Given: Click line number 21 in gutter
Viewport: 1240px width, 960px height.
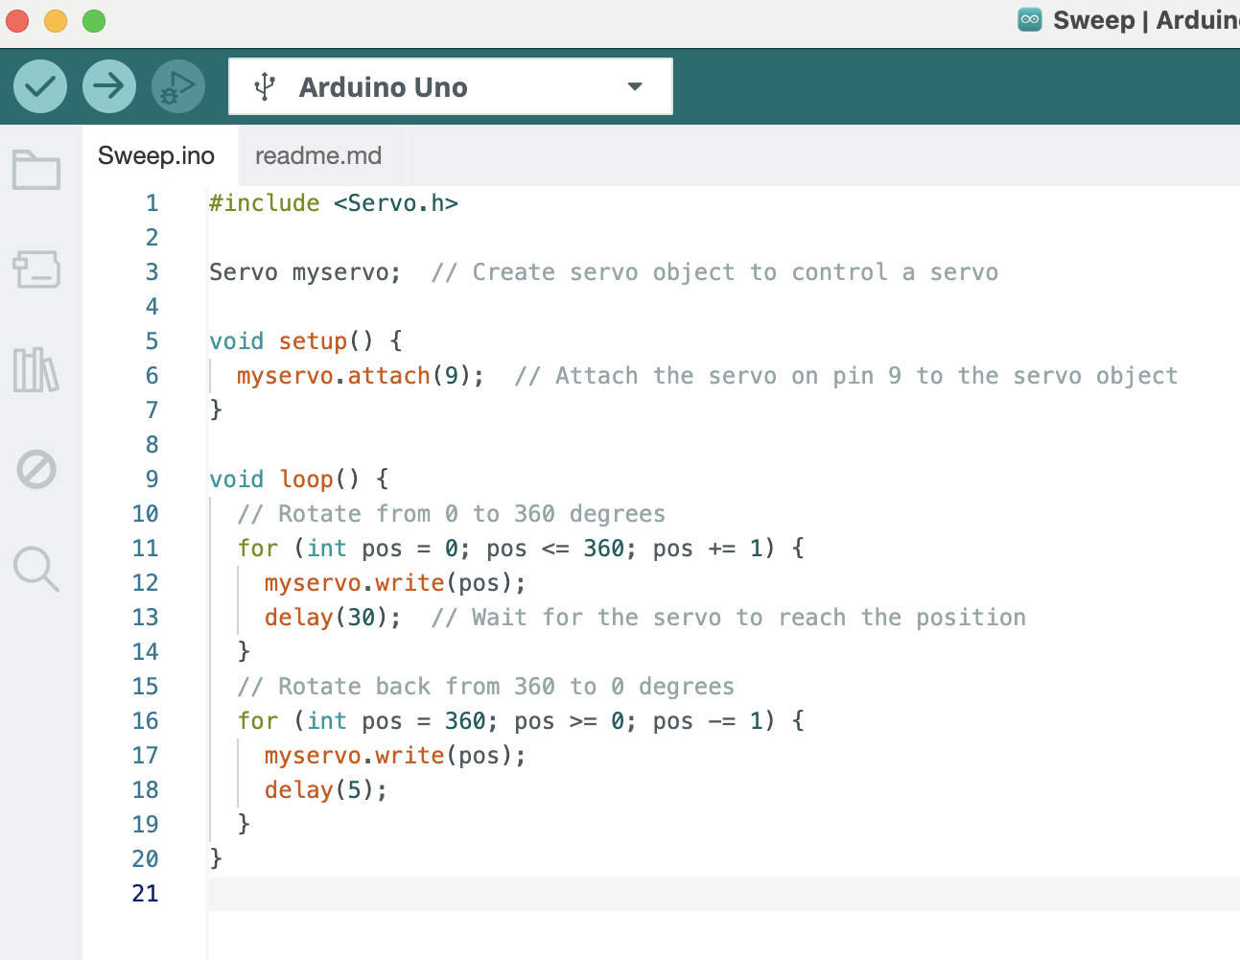Looking at the screenshot, I should point(145,894).
